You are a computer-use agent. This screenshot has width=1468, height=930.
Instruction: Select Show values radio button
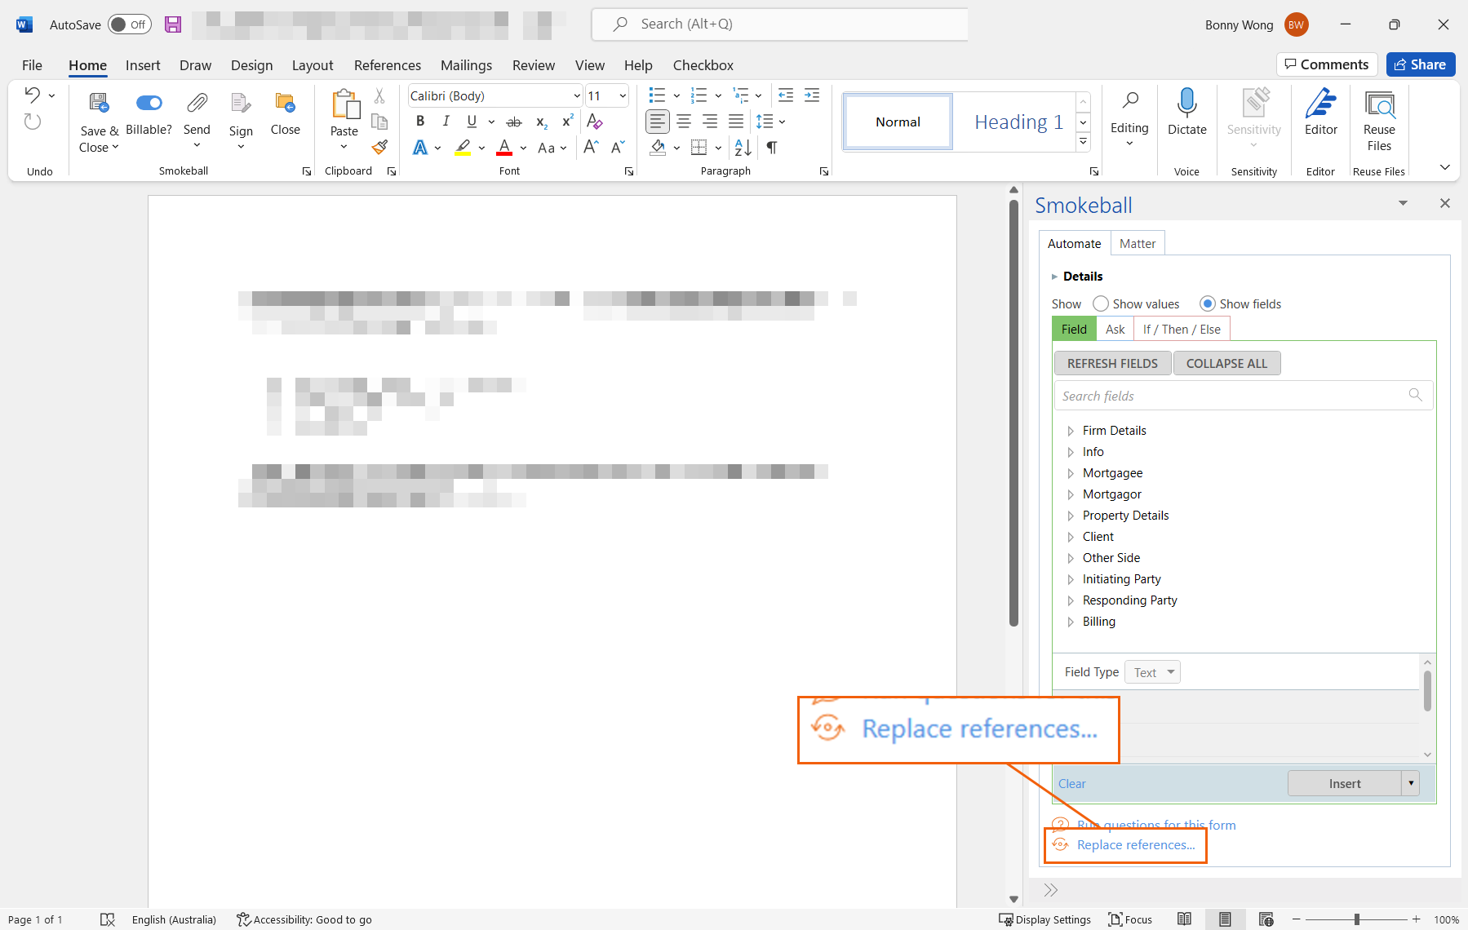(1101, 303)
